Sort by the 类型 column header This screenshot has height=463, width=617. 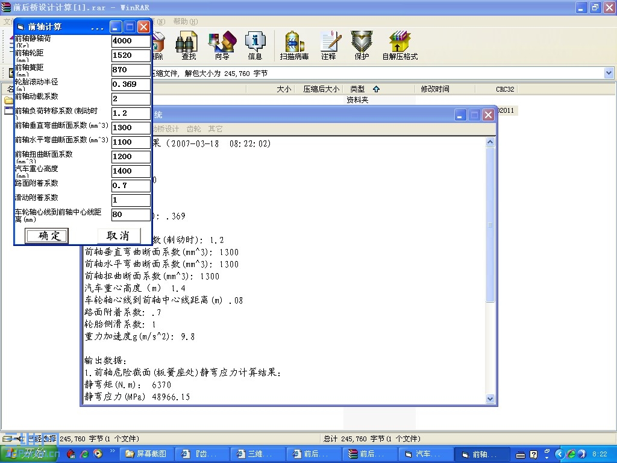pyautogui.click(x=357, y=89)
